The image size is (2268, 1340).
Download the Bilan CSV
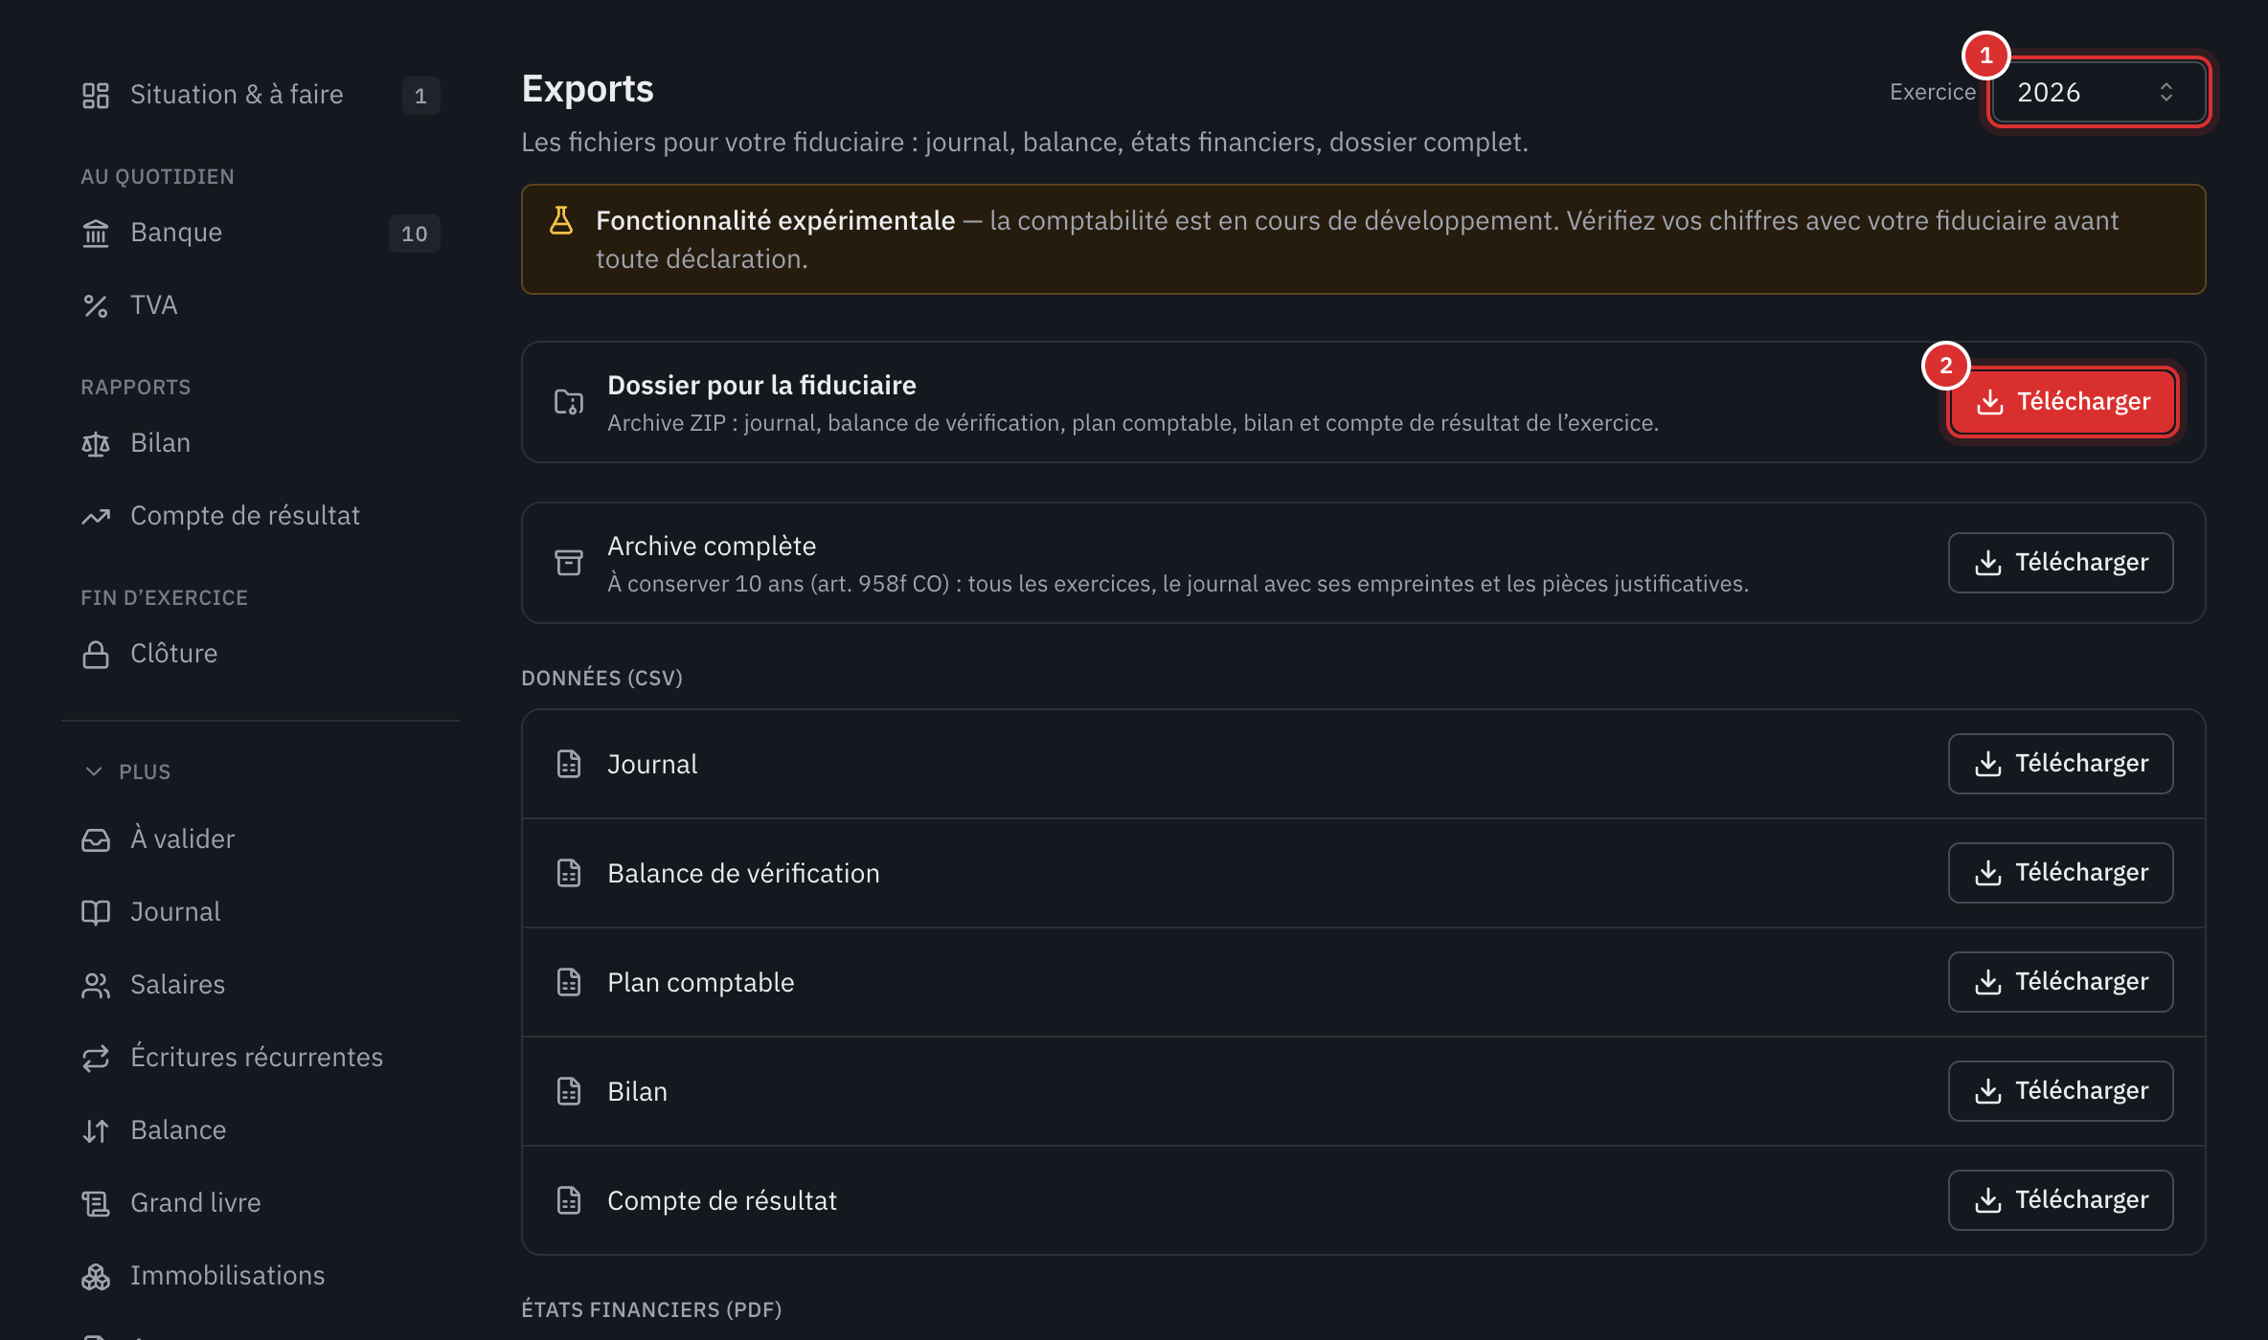pos(2060,1091)
